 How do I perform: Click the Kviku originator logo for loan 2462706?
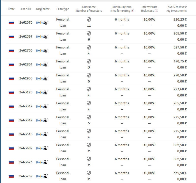42,51
